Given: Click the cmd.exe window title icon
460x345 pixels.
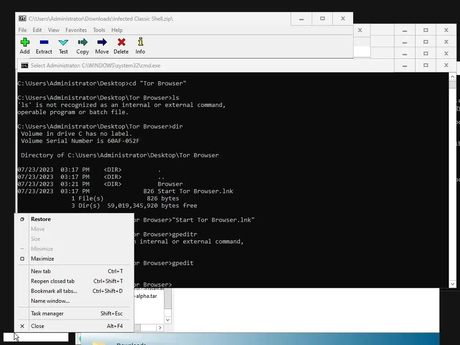Looking at the screenshot, I should click(x=25, y=66).
